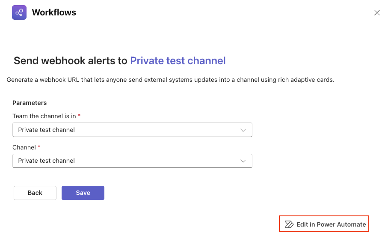Click the red asterisk beside the Team label
This screenshot has height=236, width=388.
tap(79, 116)
